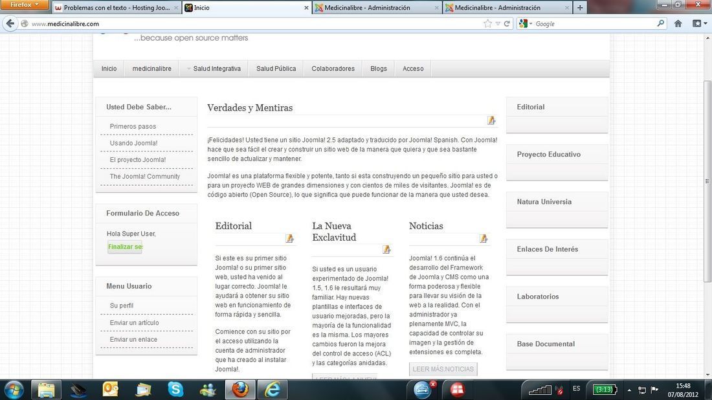Viewport: 712px width, 400px height.
Task: Click Enviar un artículo link
Action: coord(135,323)
